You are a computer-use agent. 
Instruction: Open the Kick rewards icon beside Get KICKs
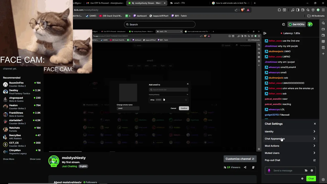pyautogui.click(x=284, y=25)
